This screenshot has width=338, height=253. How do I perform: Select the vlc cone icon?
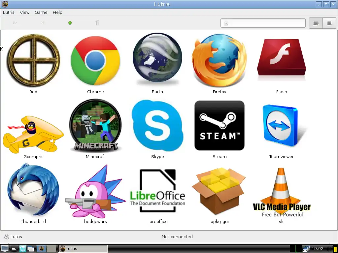(x=282, y=192)
